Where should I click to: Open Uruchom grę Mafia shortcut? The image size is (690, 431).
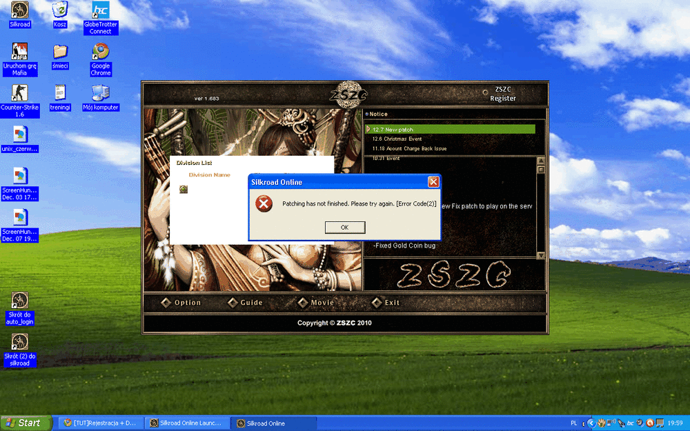(20, 59)
